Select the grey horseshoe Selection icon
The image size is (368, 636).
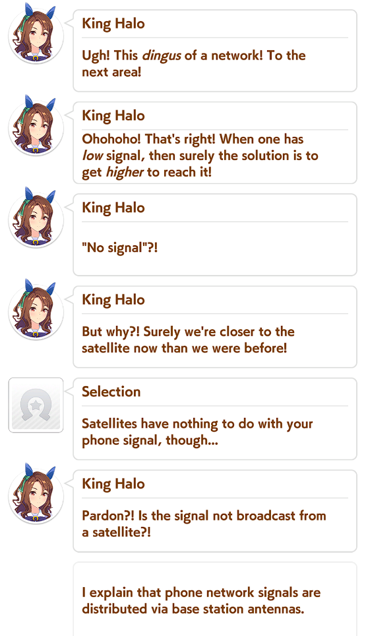(x=36, y=405)
